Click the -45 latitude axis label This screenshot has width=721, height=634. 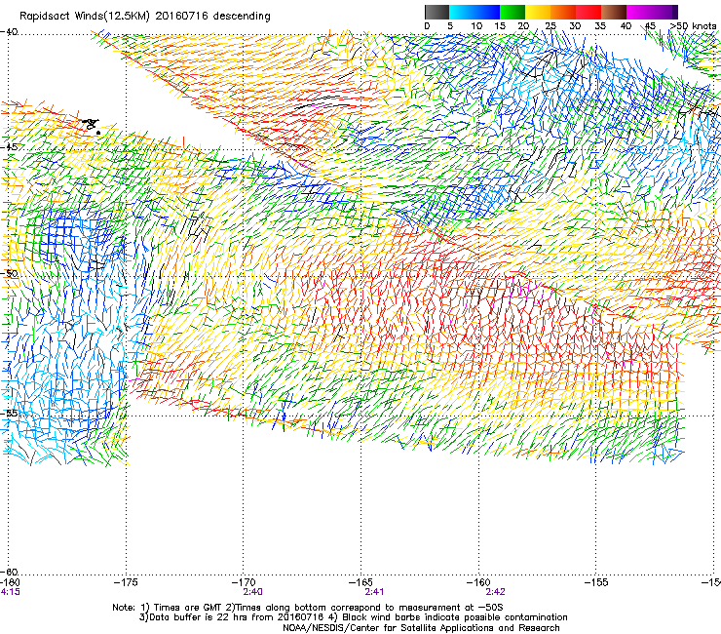pyautogui.click(x=9, y=147)
